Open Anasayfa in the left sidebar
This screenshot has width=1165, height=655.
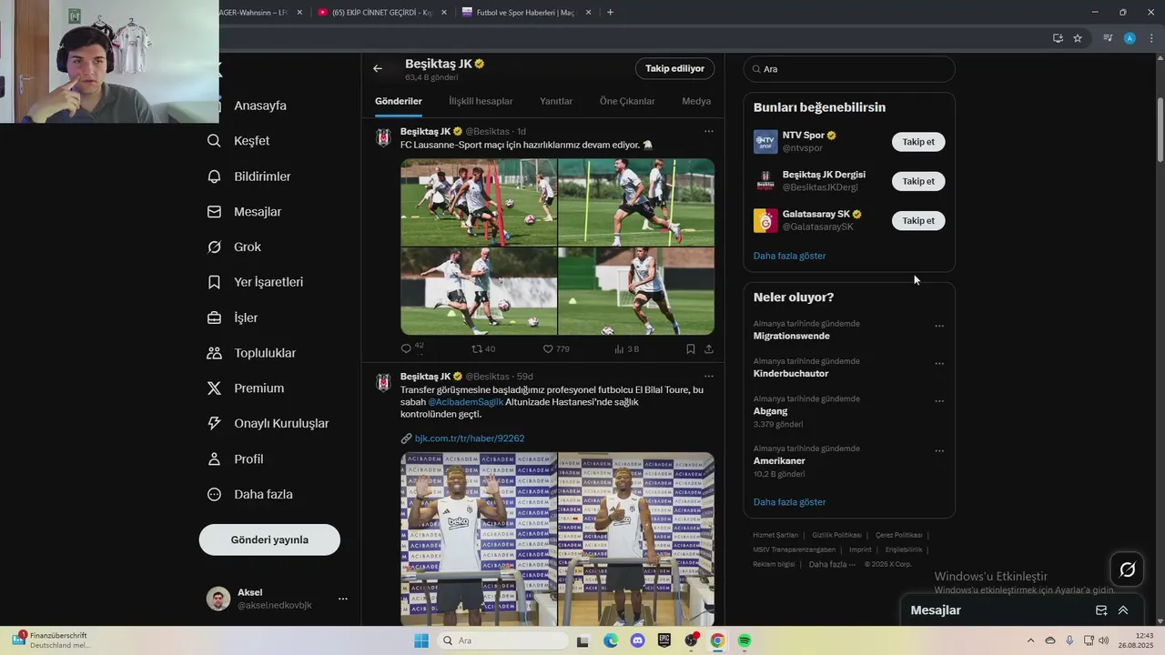tap(260, 106)
